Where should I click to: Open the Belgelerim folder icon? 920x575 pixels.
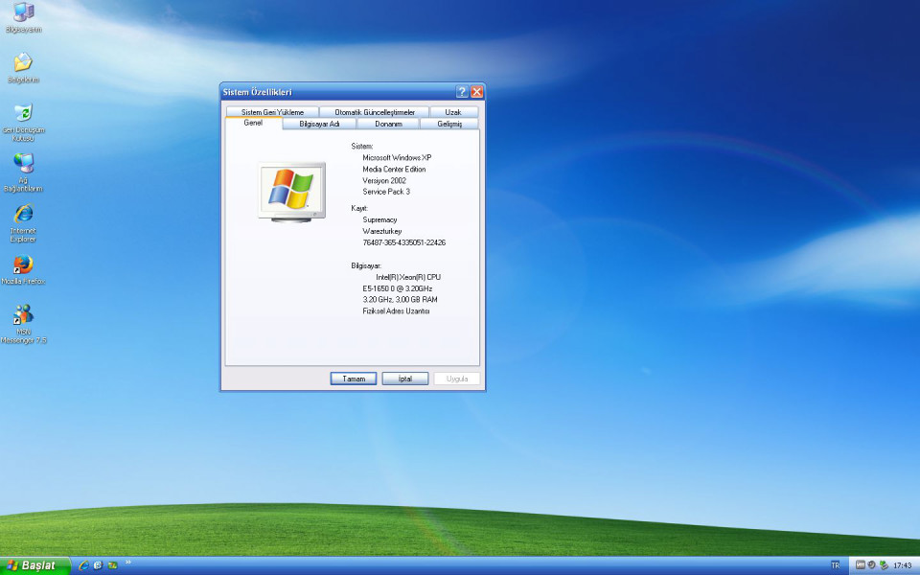[23, 63]
